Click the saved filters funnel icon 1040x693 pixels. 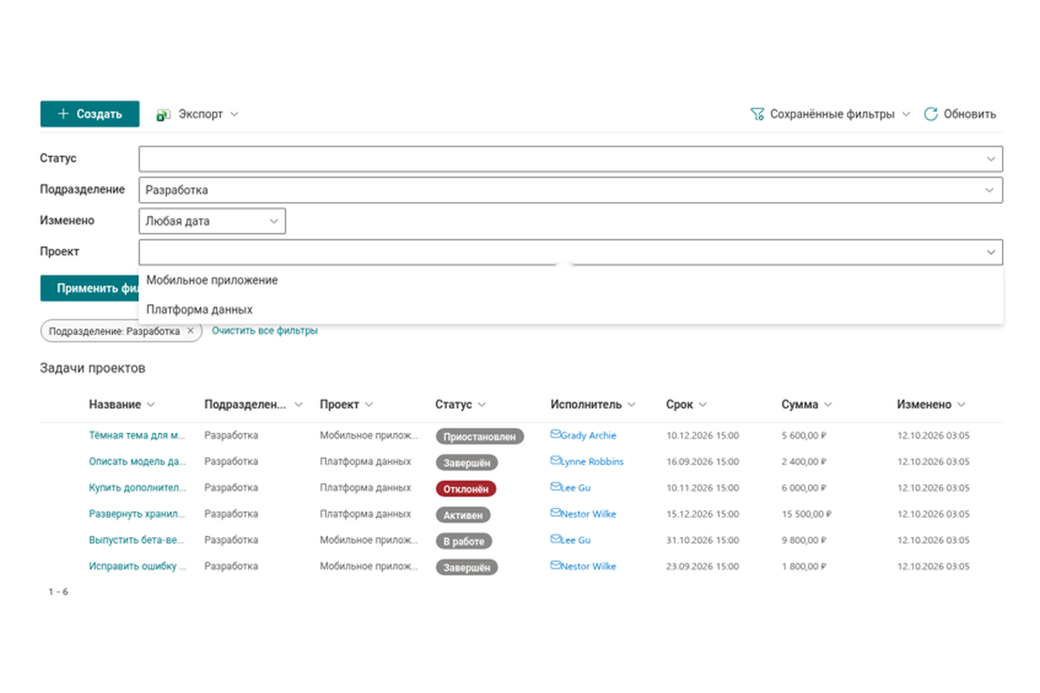coord(757,114)
